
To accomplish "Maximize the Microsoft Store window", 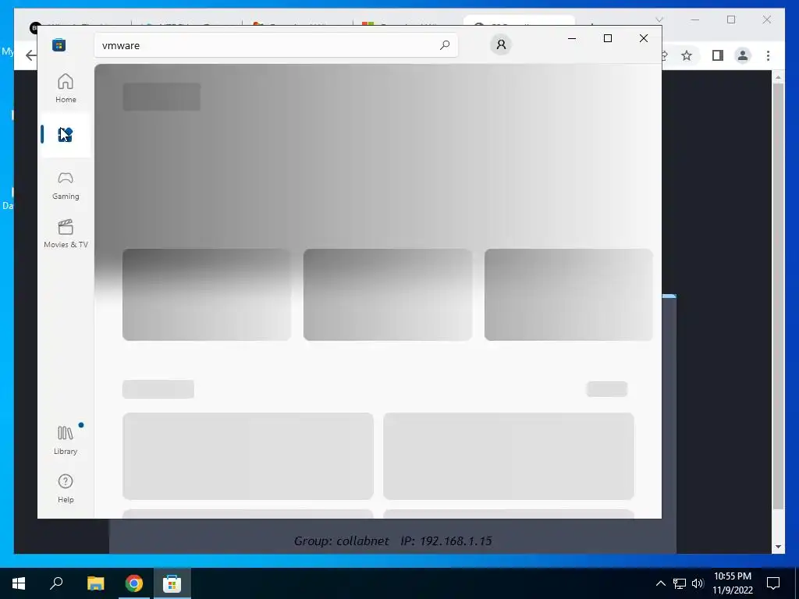I will 607,38.
